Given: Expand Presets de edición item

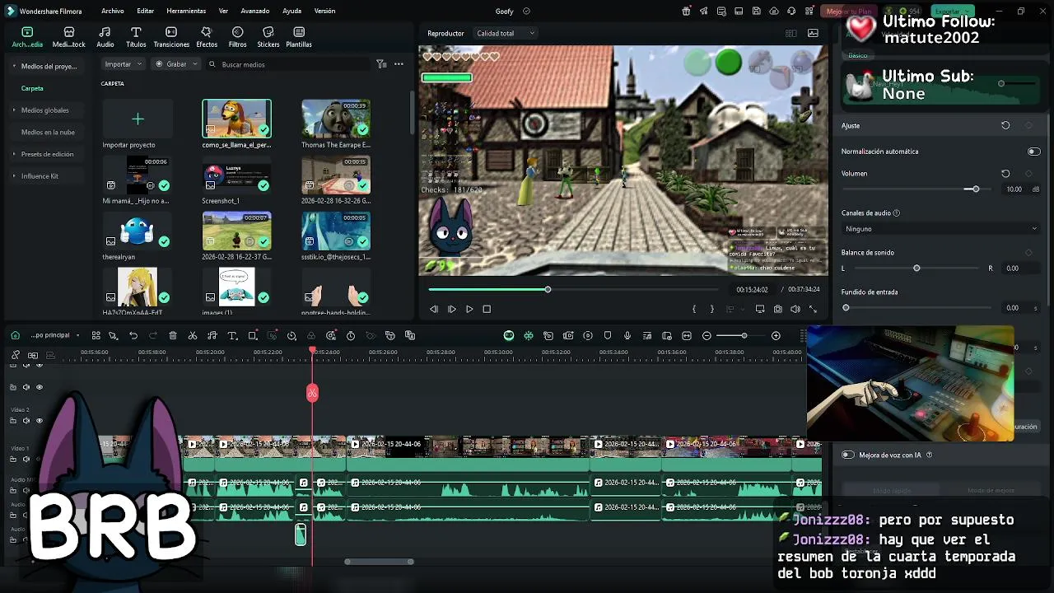Looking at the screenshot, I should pos(13,154).
